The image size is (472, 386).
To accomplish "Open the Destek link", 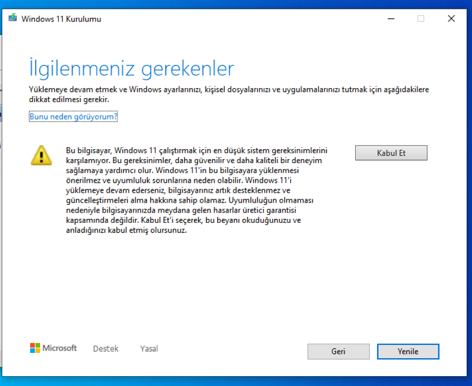I will point(106,348).
